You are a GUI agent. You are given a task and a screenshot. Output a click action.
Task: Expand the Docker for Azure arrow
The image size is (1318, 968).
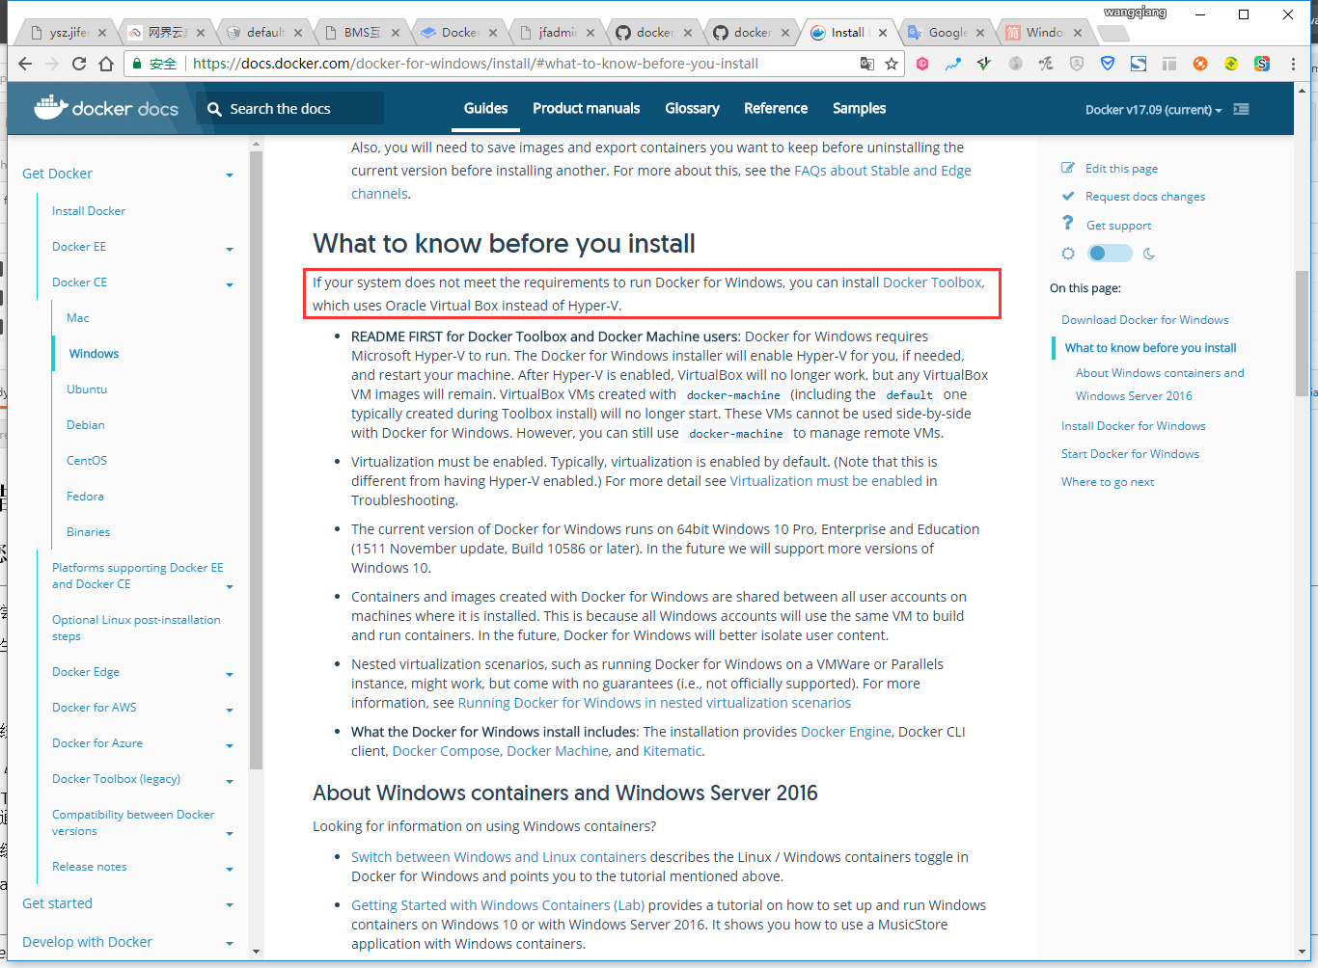click(230, 745)
